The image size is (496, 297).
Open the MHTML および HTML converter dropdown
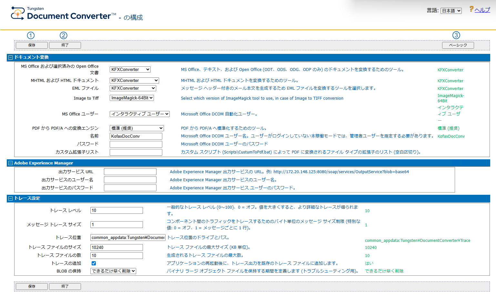point(134,80)
